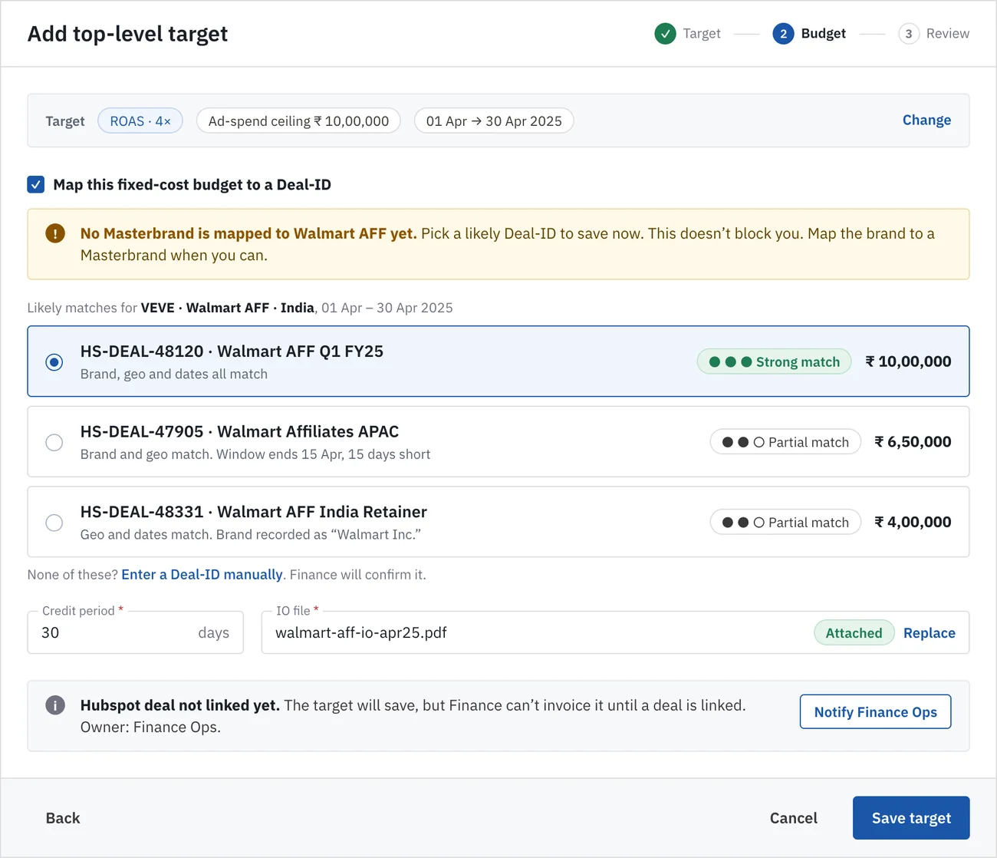This screenshot has height=858, width=997.
Task: Click the orange warning icon in Masterbrand alert
Action: [x=55, y=233]
